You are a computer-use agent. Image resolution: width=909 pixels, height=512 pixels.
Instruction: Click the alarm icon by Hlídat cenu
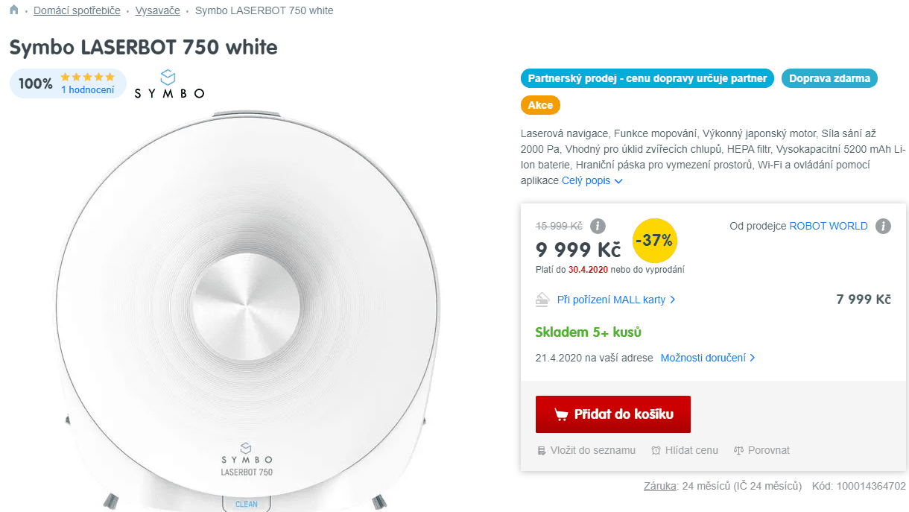point(656,450)
